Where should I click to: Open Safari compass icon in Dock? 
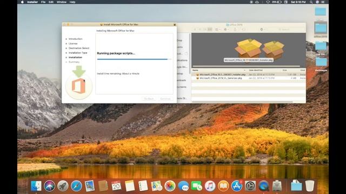click(76, 186)
